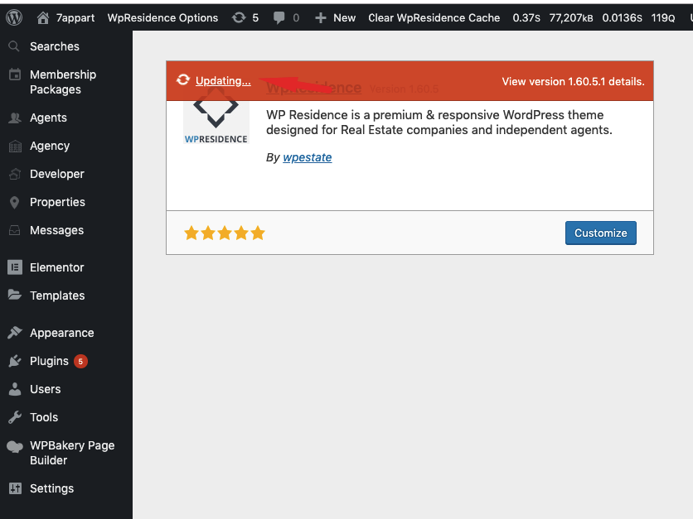
Task: Click the Settings sliders icon
Action: 15,488
